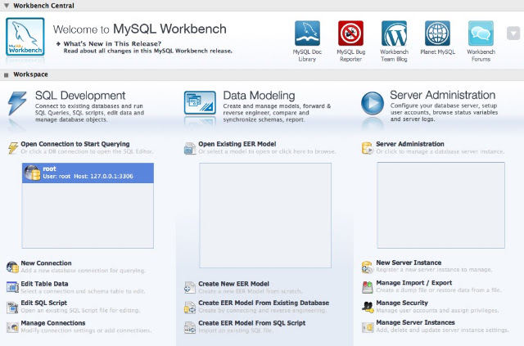The width and height of the screenshot is (524, 346).
Task: Click Workbench Forums label
Action: [481, 56]
